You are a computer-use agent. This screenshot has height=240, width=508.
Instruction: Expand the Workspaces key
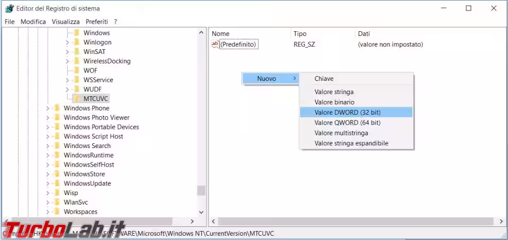pos(48,212)
